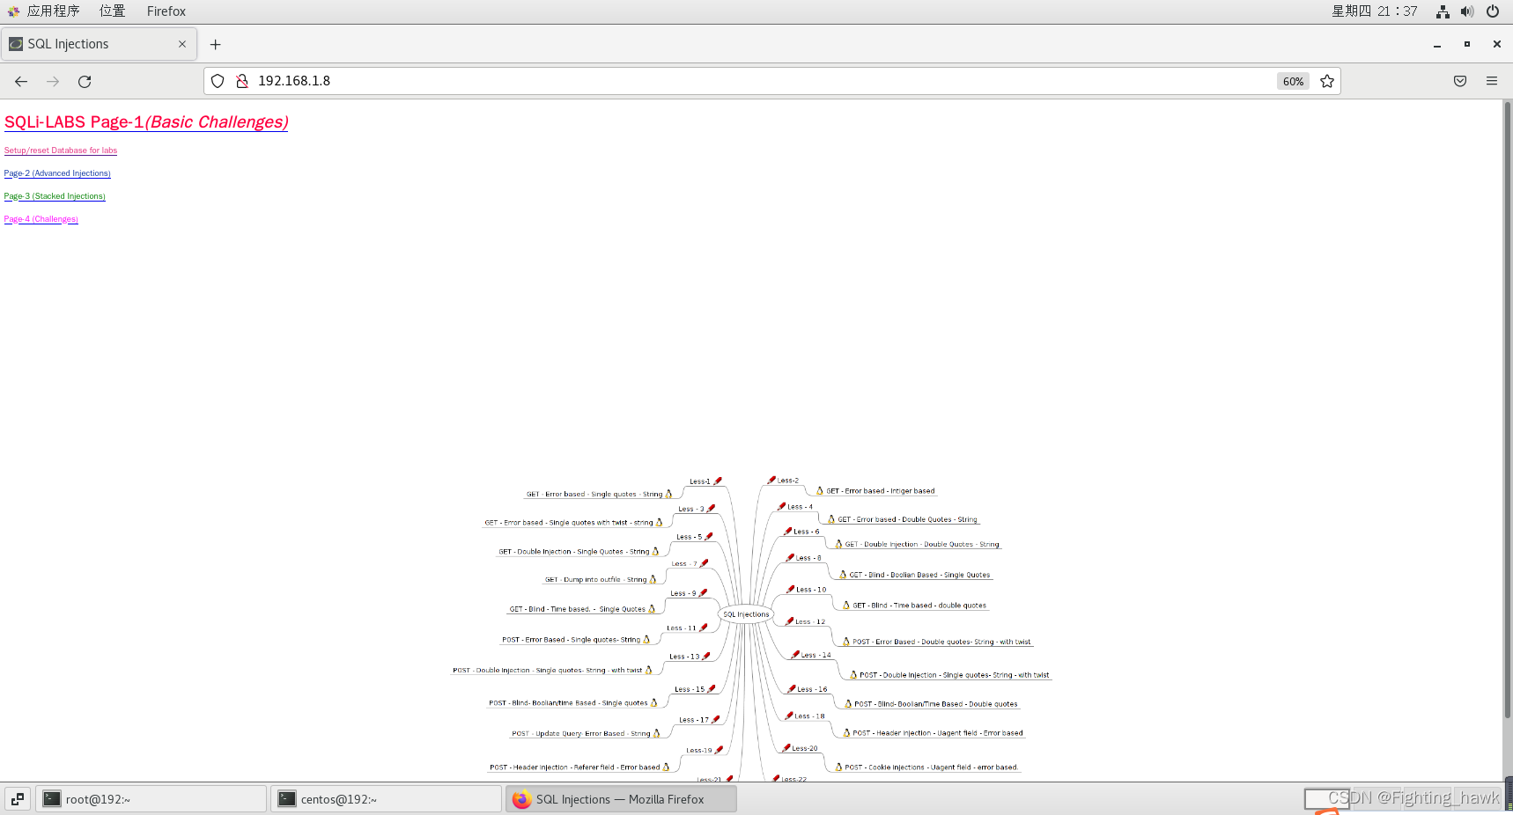1513x815 pixels.
Task: Open the Pocket save icon
Action: click(x=1460, y=81)
